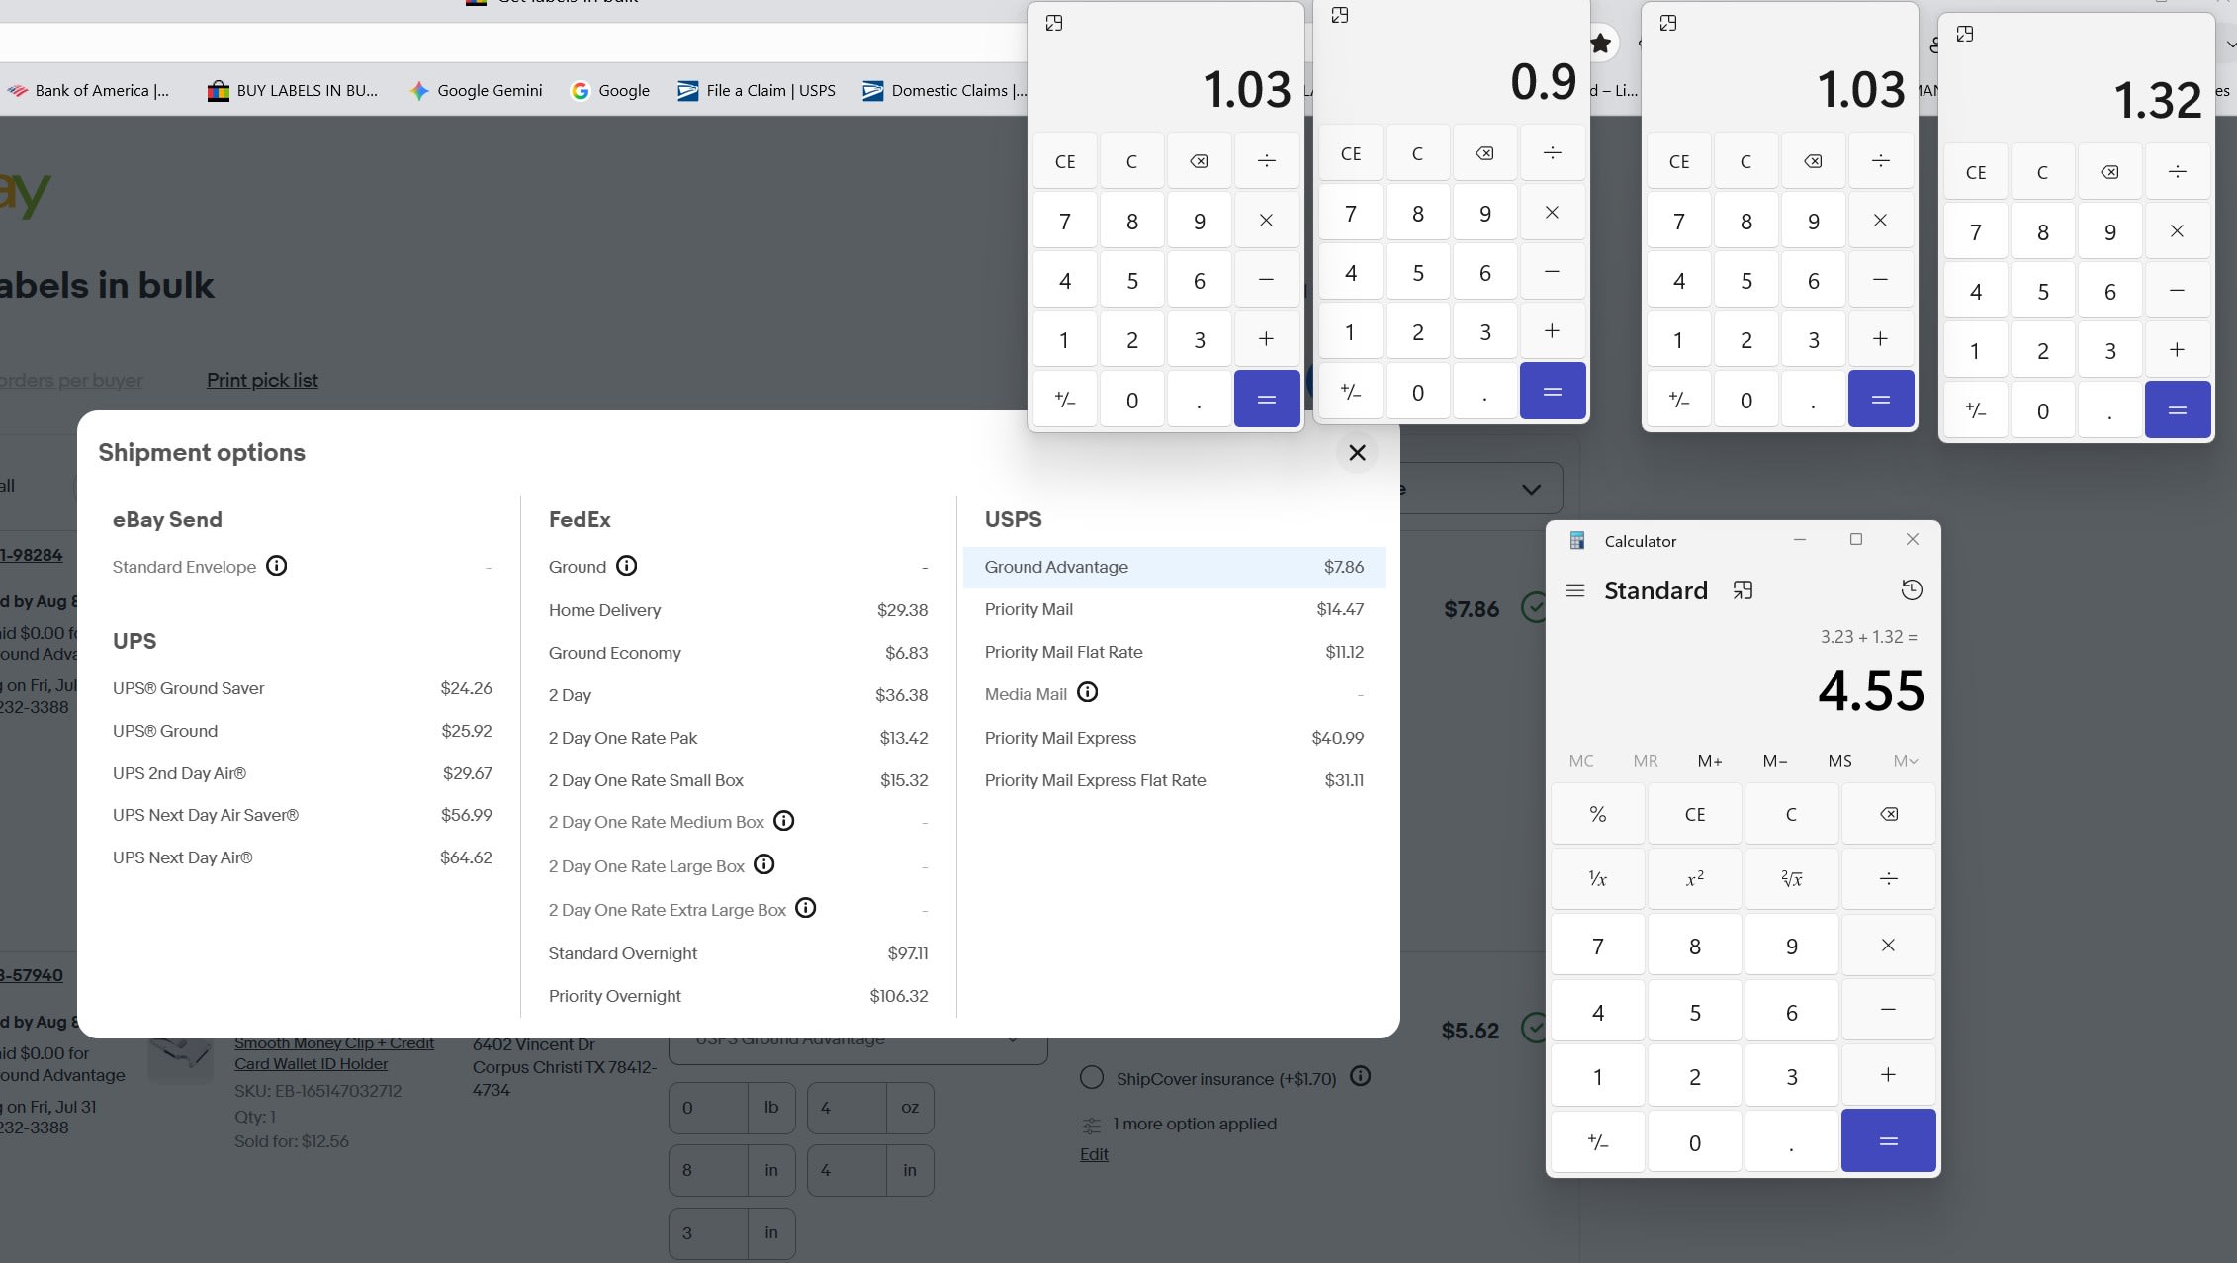Viewport: 2237px width, 1263px height.
Task: Click the pounds weight input field
Action: [x=708, y=1108]
